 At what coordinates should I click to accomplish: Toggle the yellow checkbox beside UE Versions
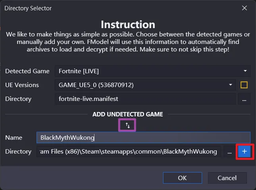[244, 85]
